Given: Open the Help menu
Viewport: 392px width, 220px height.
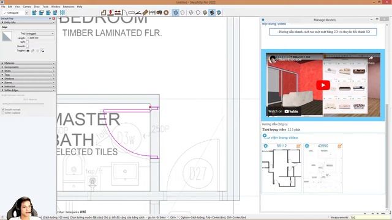Looking at the screenshot, I should [x=80, y=7].
